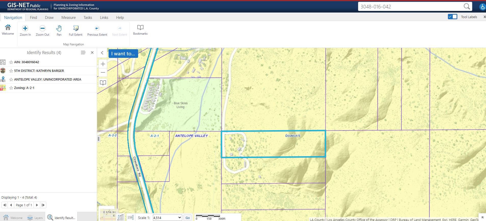
Task: Toggle the 1:500 scale input widget
Action: (130, 217)
